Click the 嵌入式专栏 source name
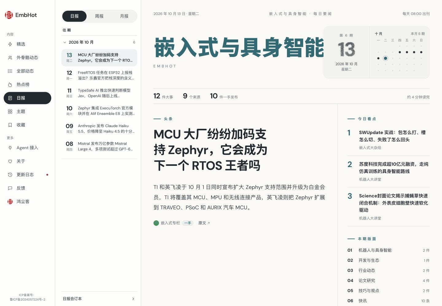Image resolution: width=442 pixels, height=306 pixels. pyautogui.click(x=170, y=223)
